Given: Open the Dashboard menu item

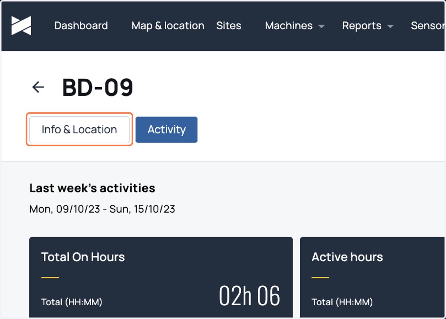Looking at the screenshot, I should click(x=81, y=26).
